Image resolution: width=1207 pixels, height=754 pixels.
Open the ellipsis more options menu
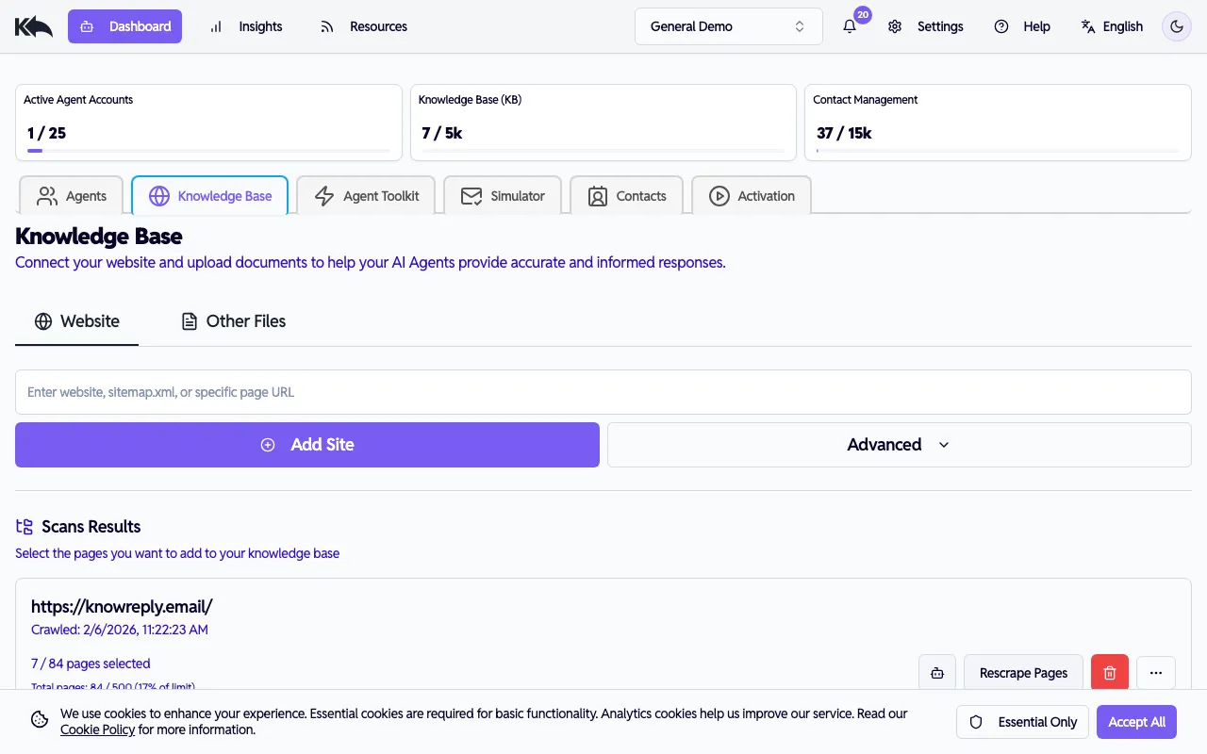pos(1156,672)
